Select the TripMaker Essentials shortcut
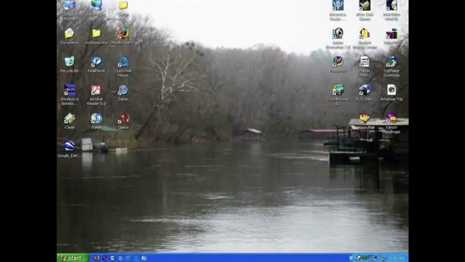This screenshot has height=262, width=465. coord(391,66)
